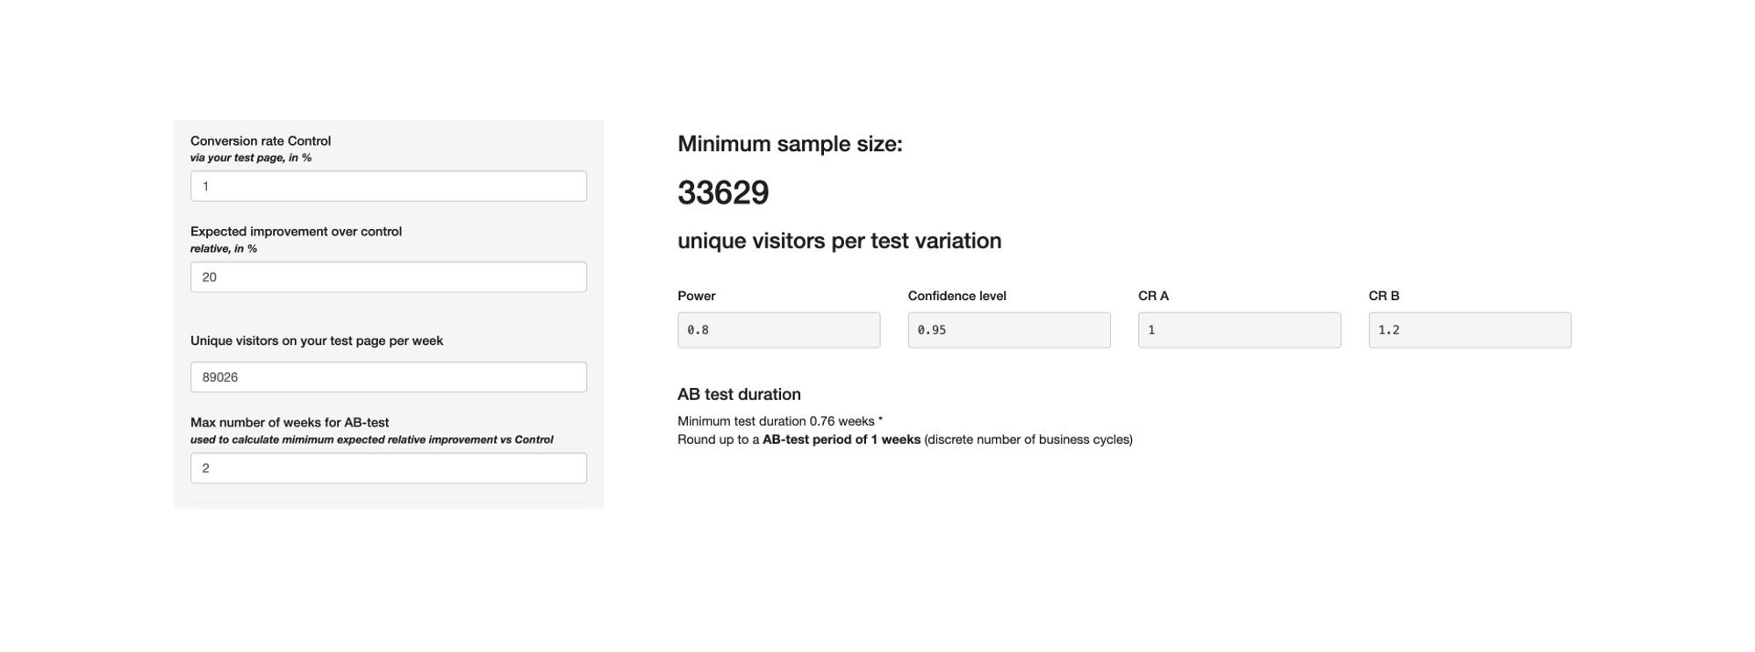Click the Max number of weeks input

pyautogui.click(x=388, y=469)
